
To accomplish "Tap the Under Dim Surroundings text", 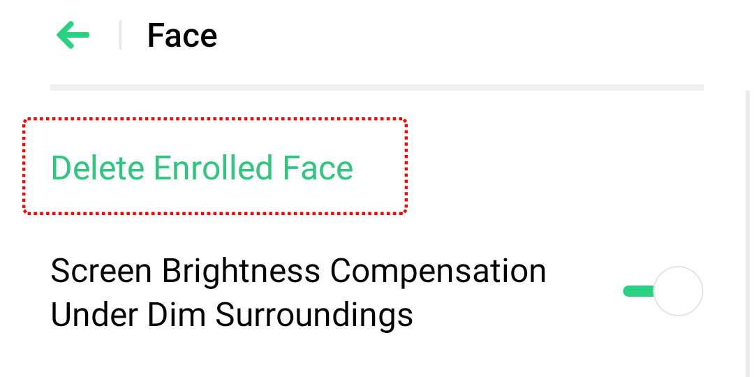I will (232, 316).
